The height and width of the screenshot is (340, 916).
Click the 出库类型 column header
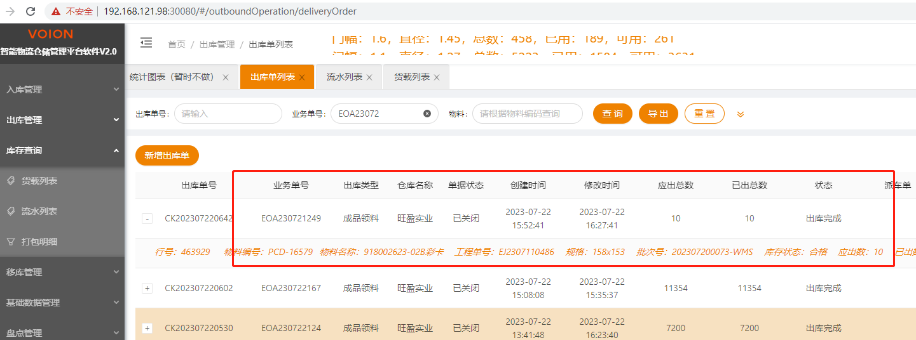(x=361, y=185)
